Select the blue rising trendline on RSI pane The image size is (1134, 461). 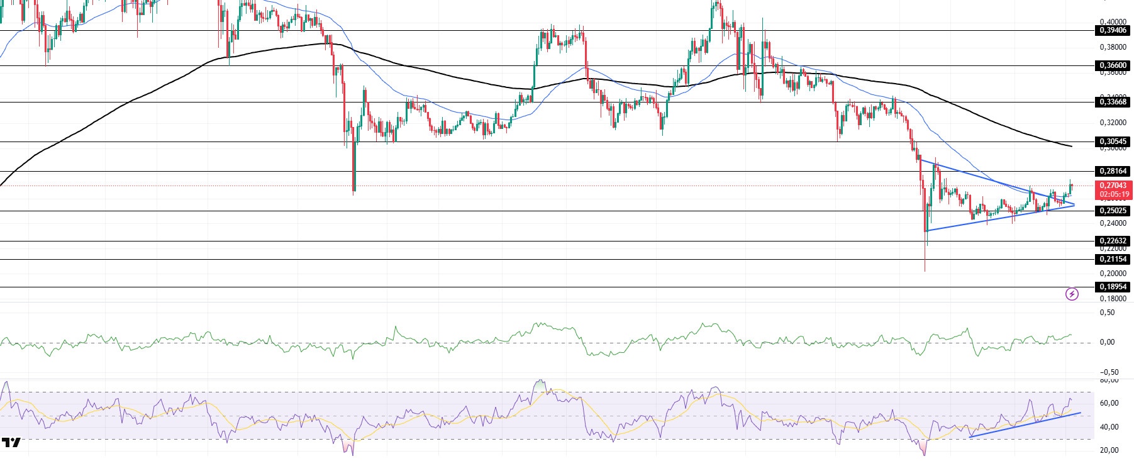(x=1025, y=425)
